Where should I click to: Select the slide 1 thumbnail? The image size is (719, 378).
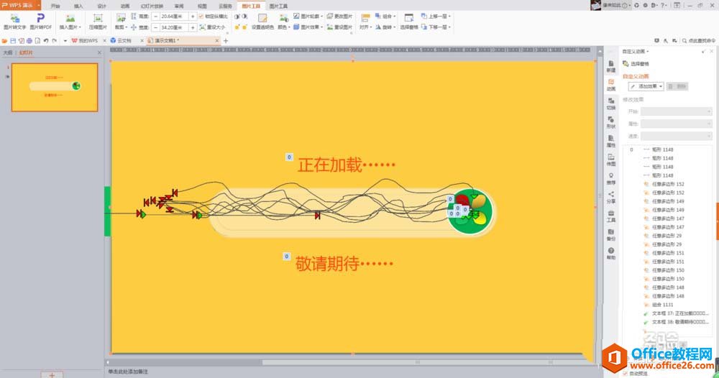tap(55, 87)
